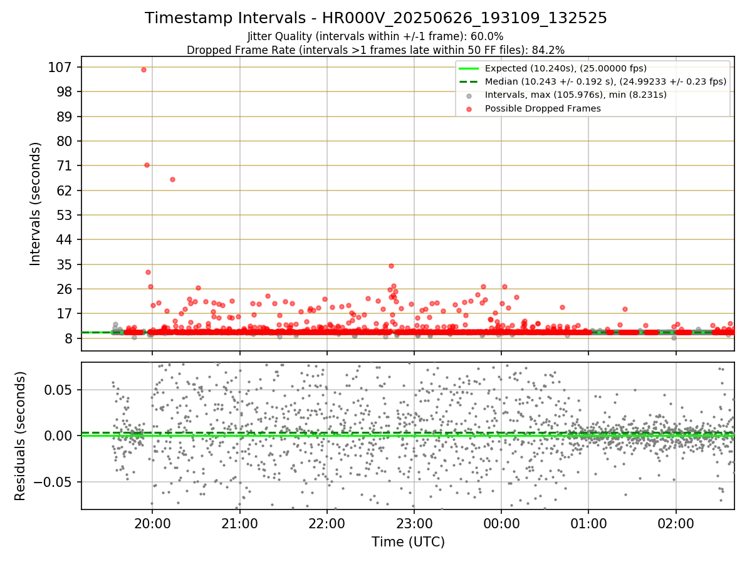Click the 'Possible Dropped Frames' legend entry
The width and height of the screenshot is (752, 564).
[x=543, y=108]
